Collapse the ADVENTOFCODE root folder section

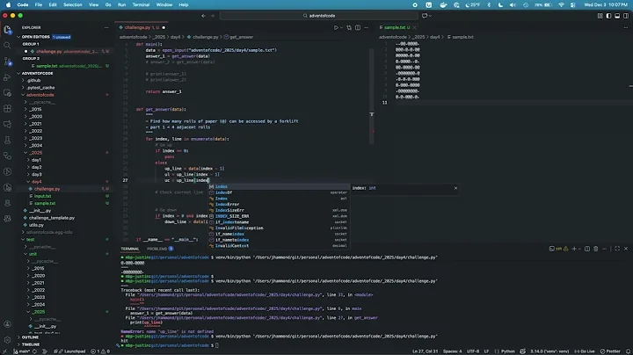tap(18, 74)
